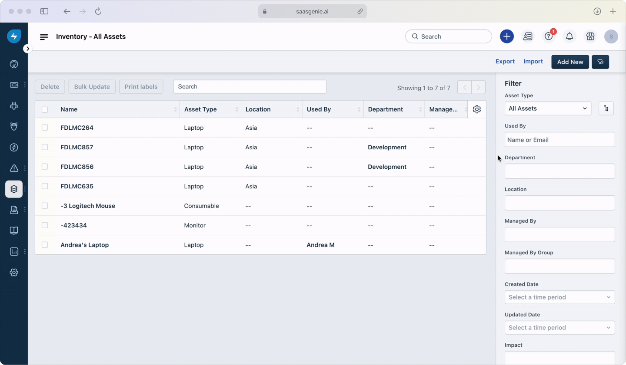The height and width of the screenshot is (365, 626).
Task: Open the hamburger menu next to Inventory title
Action: (x=43, y=36)
